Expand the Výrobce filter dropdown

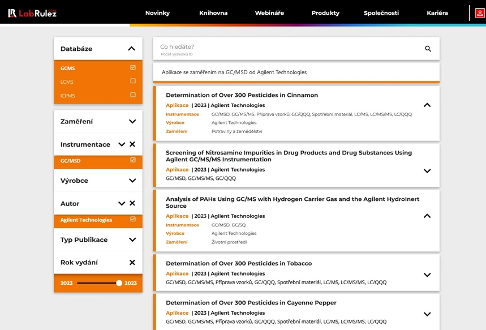click(x=132, y=181)
